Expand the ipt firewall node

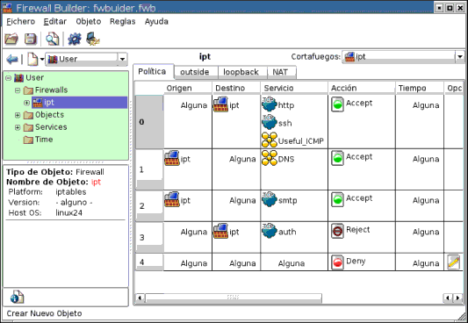[x=26, y=103]
